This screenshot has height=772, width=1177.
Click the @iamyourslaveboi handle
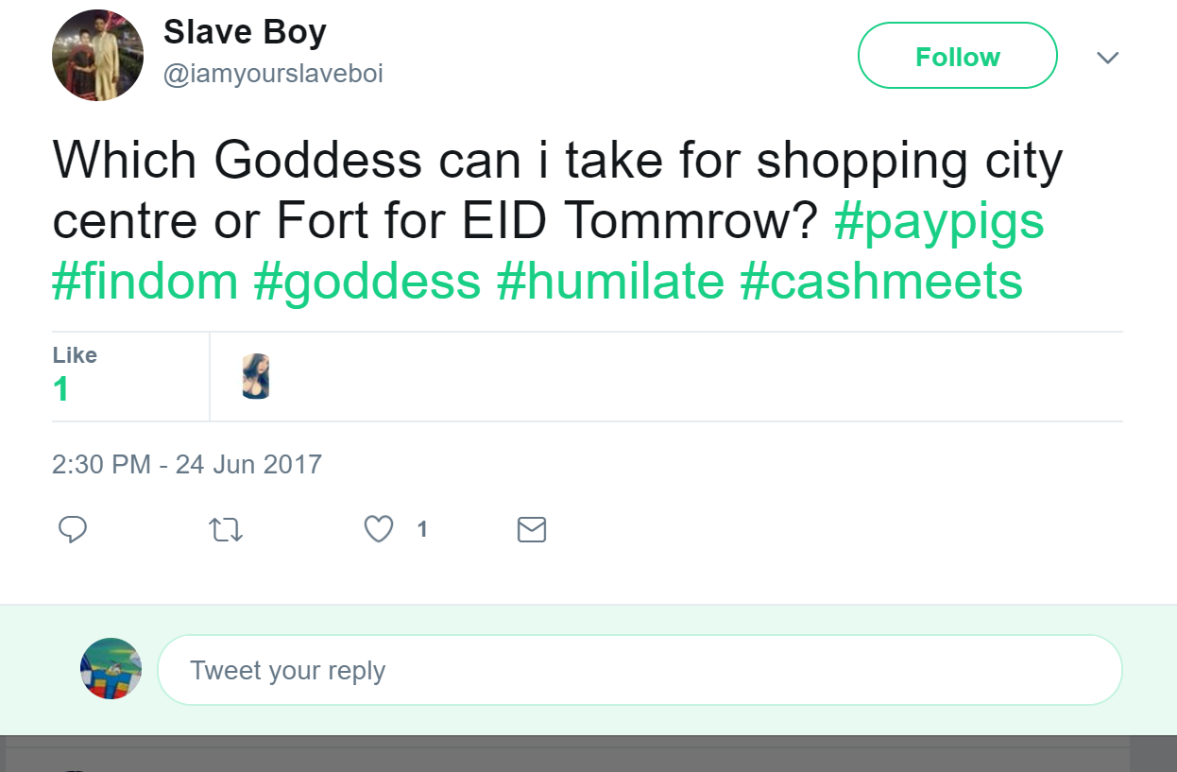point(273,74)
